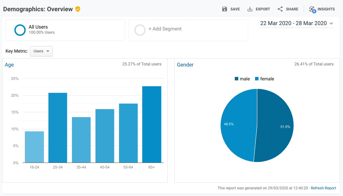343x196 pixels.
Task: Click the Save floppy disk icon
Action: coord(225,9)
